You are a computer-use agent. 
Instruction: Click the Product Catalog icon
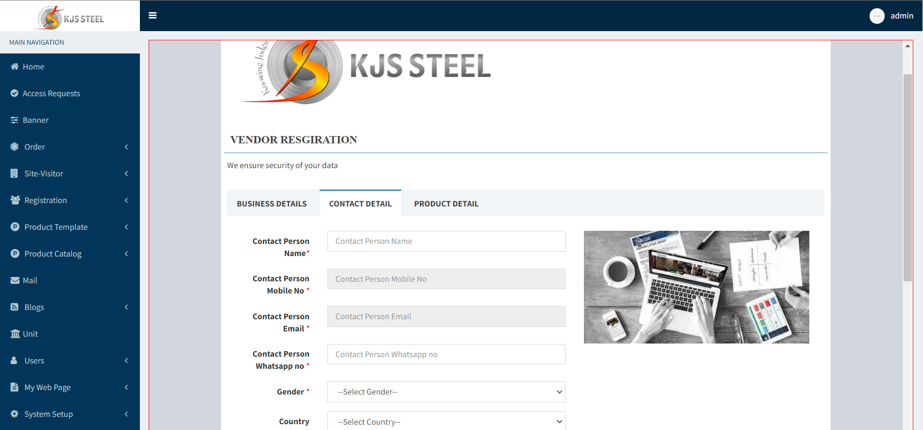15,254
